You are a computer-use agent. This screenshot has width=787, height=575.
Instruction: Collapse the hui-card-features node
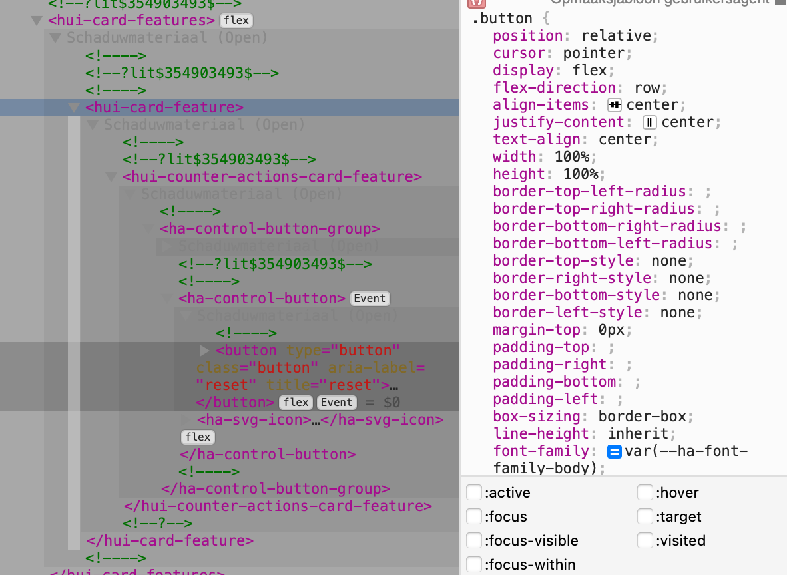pyautogui.click(x=36, y=21)
